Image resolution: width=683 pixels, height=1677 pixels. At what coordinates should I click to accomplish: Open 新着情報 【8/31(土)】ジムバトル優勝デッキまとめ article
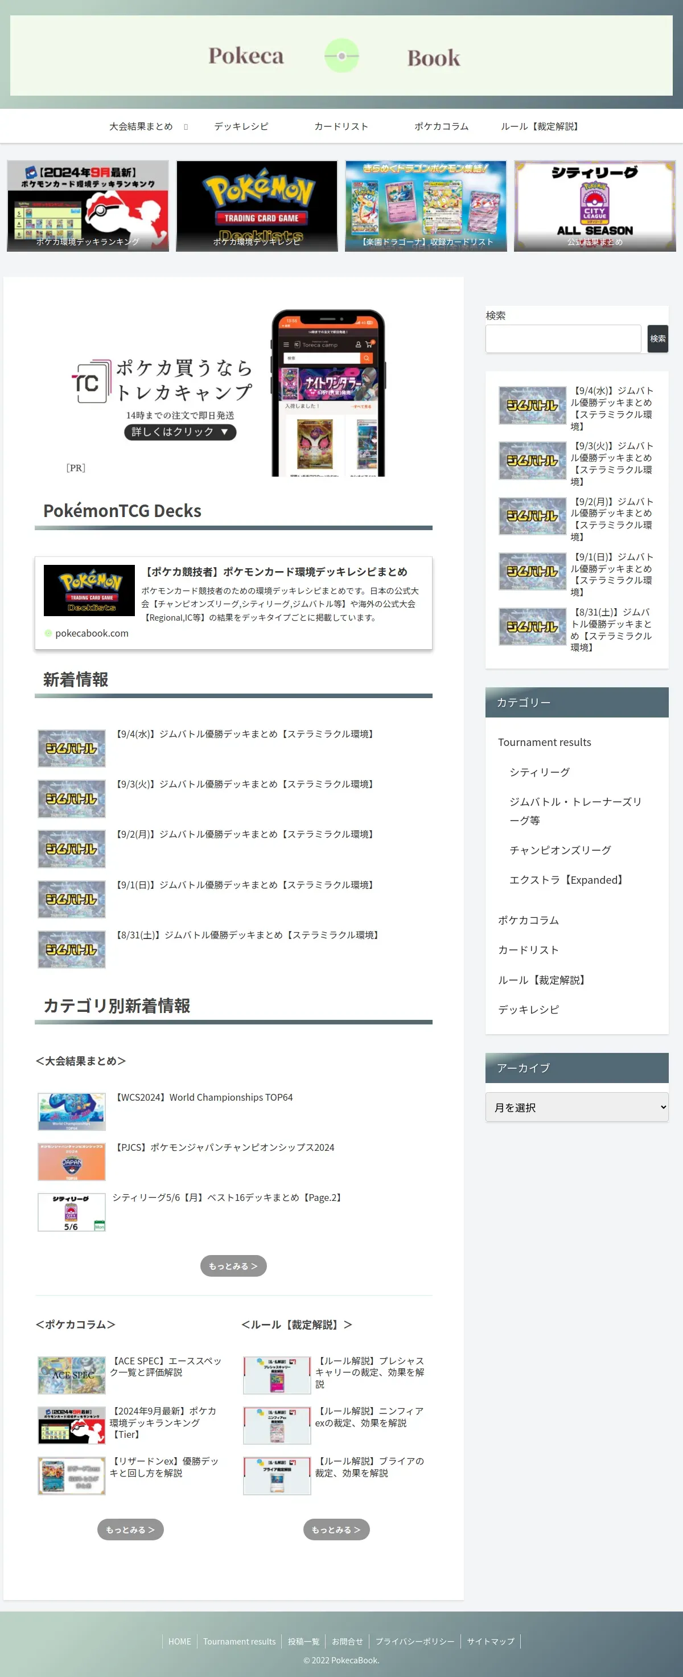pyautogui.click(x=247, y=935)
